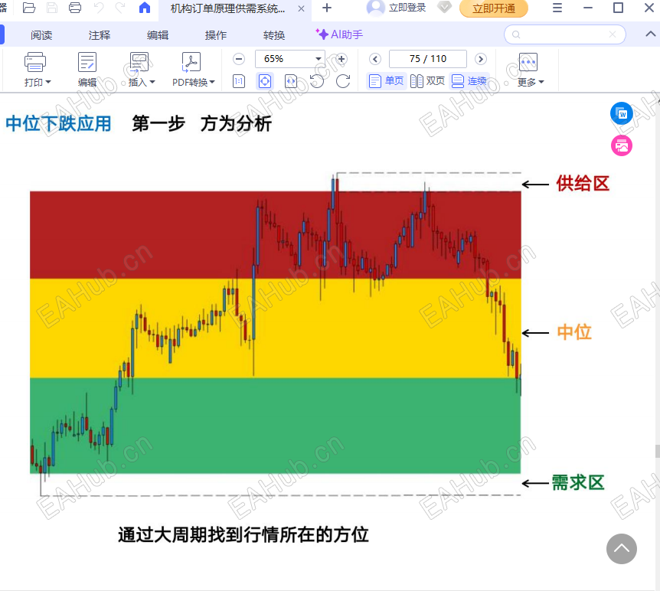Viewport: 660px width, 591px height.
Task: Switch to the 注释 tab
Action: click(100, 35)
